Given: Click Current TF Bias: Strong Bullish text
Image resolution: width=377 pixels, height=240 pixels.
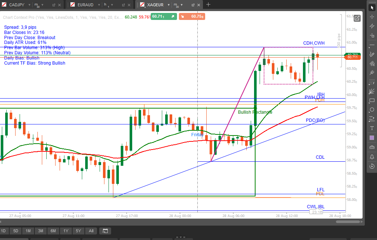Looking at the screenshot, I should [x=34, y=63].
